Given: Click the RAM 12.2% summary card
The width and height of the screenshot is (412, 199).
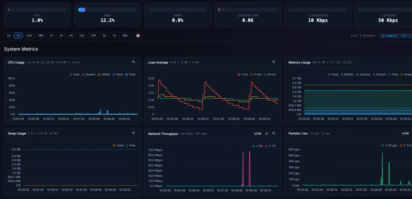Looking at the screenshot, I should coord(108,15).
